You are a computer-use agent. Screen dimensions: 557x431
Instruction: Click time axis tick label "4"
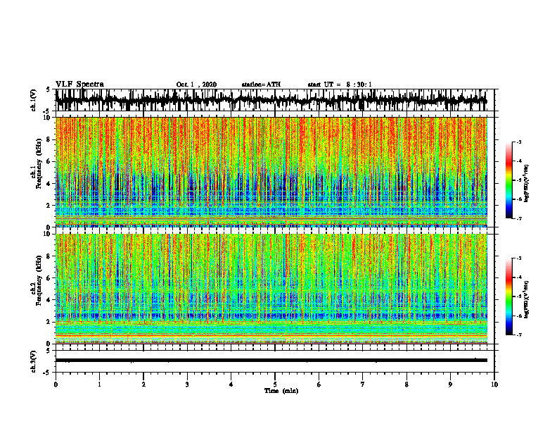[231, 385]
